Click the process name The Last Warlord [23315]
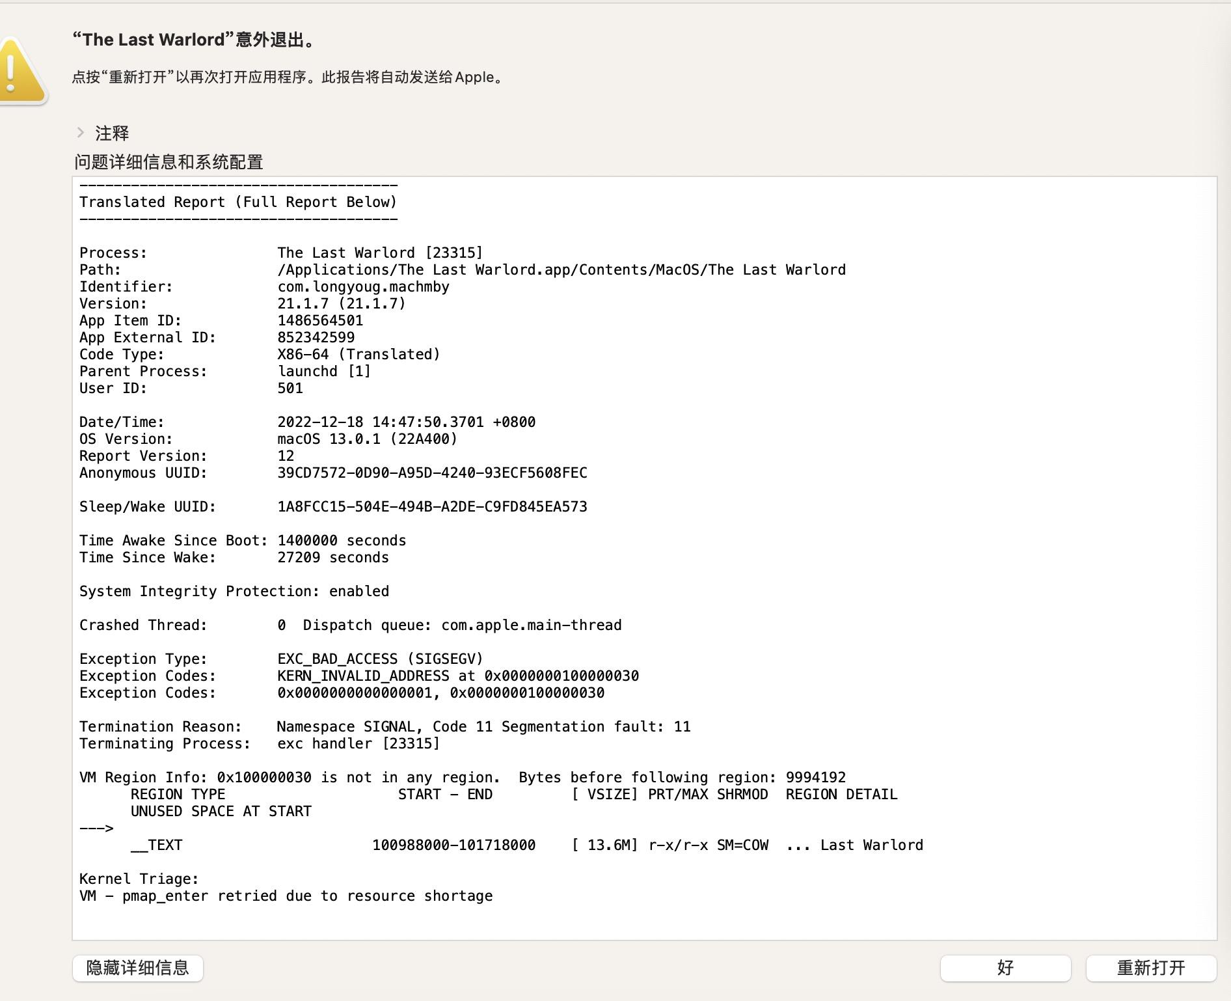 [x=380, y=253]
